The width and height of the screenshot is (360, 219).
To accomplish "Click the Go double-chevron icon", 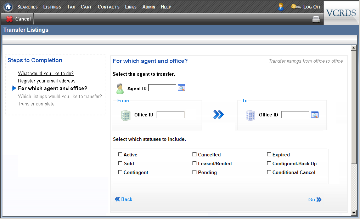I will click(319, 200).
